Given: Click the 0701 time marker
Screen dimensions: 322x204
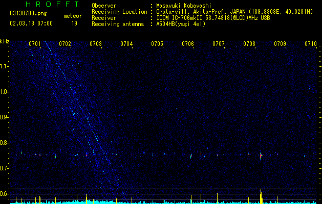Looking at the screenshot, I should [x=35, y=44].
